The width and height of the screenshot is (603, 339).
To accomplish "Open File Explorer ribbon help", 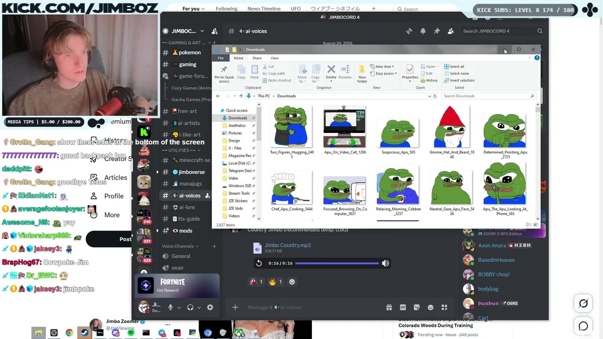I will tap(537, 58).
